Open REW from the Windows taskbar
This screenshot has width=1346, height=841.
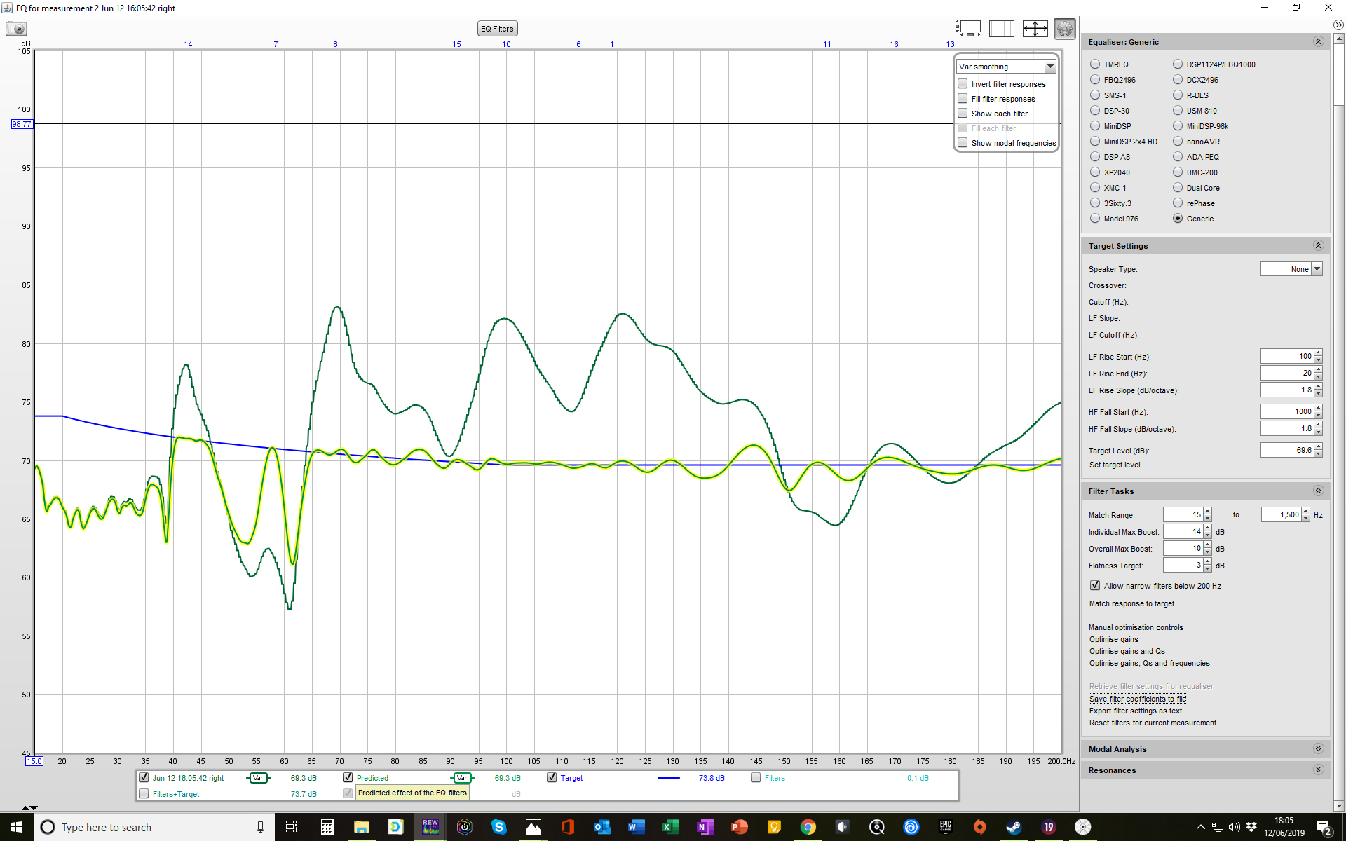(430, 827)
